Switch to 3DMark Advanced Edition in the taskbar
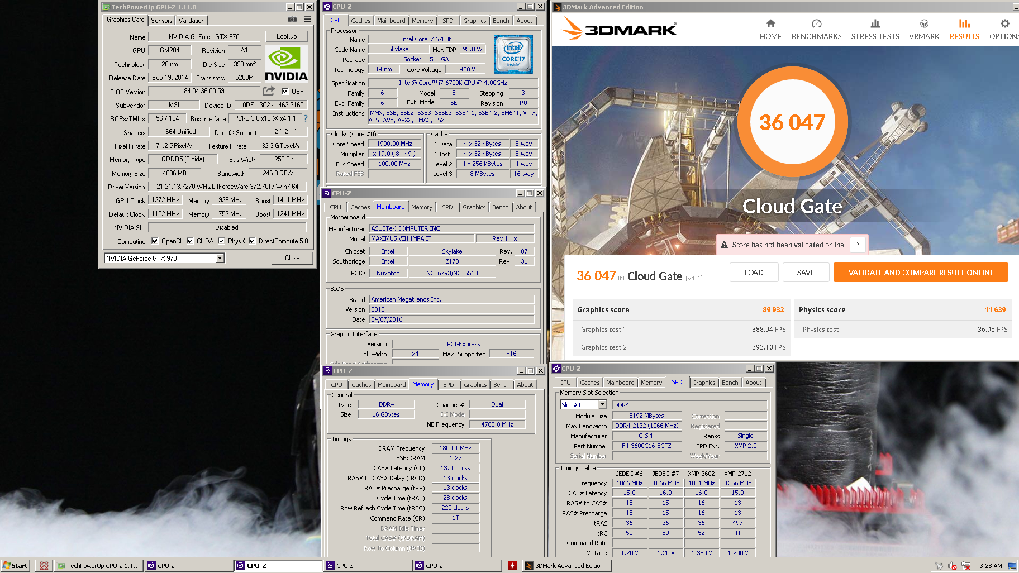Screen dimensions: 1019x573 coord(566,566)
